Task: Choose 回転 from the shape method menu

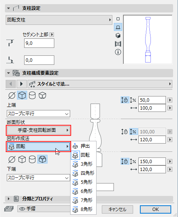Action: point(83,155)
